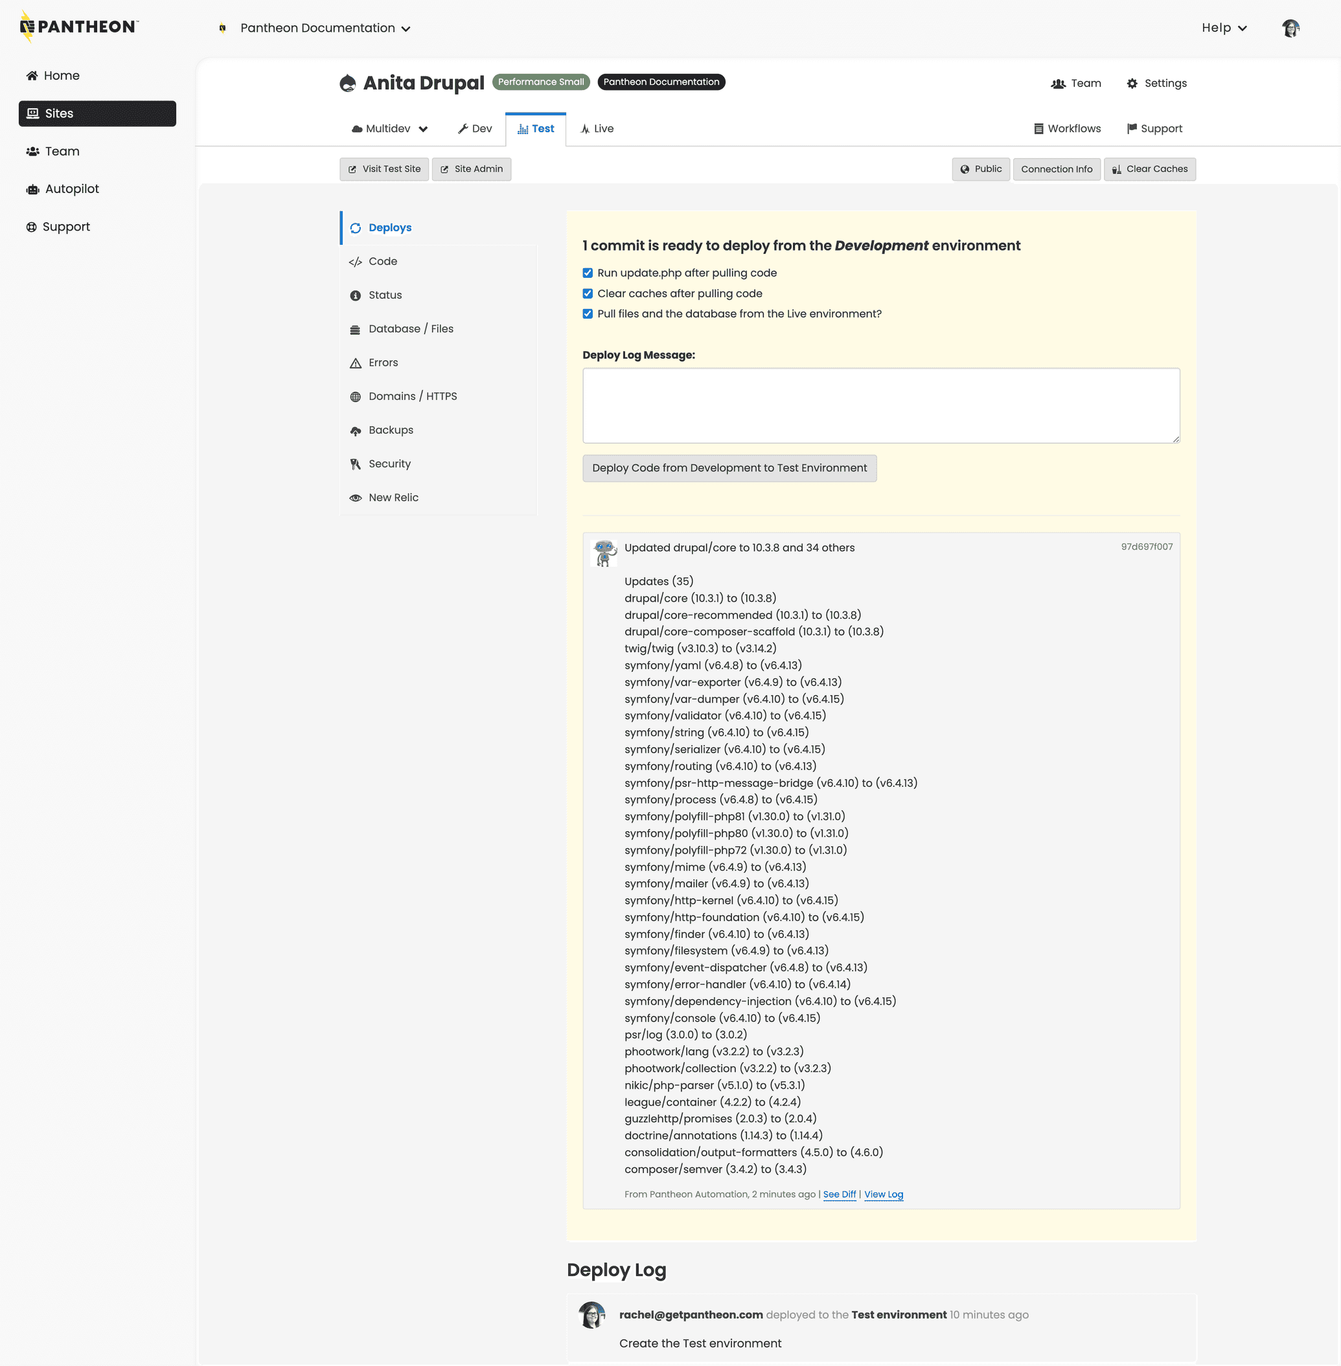Open the Backups section
This screenshot has height=1366, width=1341.
click(x=391, y=429)
